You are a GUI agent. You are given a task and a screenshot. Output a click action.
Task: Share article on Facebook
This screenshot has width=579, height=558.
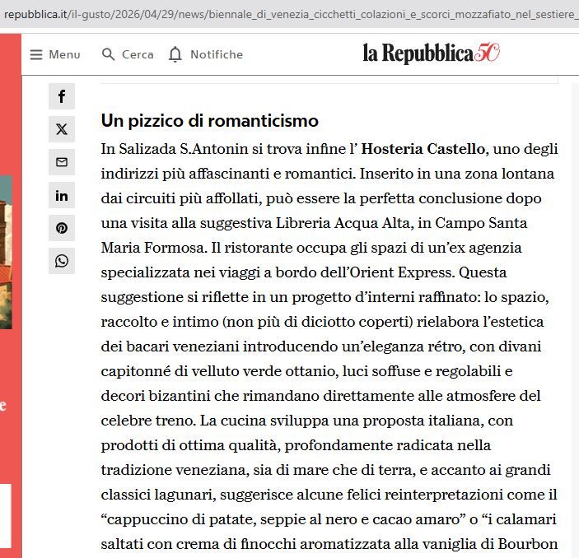[x=62, y=96]
